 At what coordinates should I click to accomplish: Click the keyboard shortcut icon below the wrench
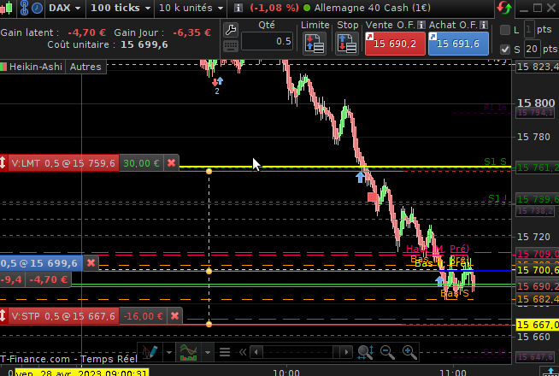click(231, 45)
